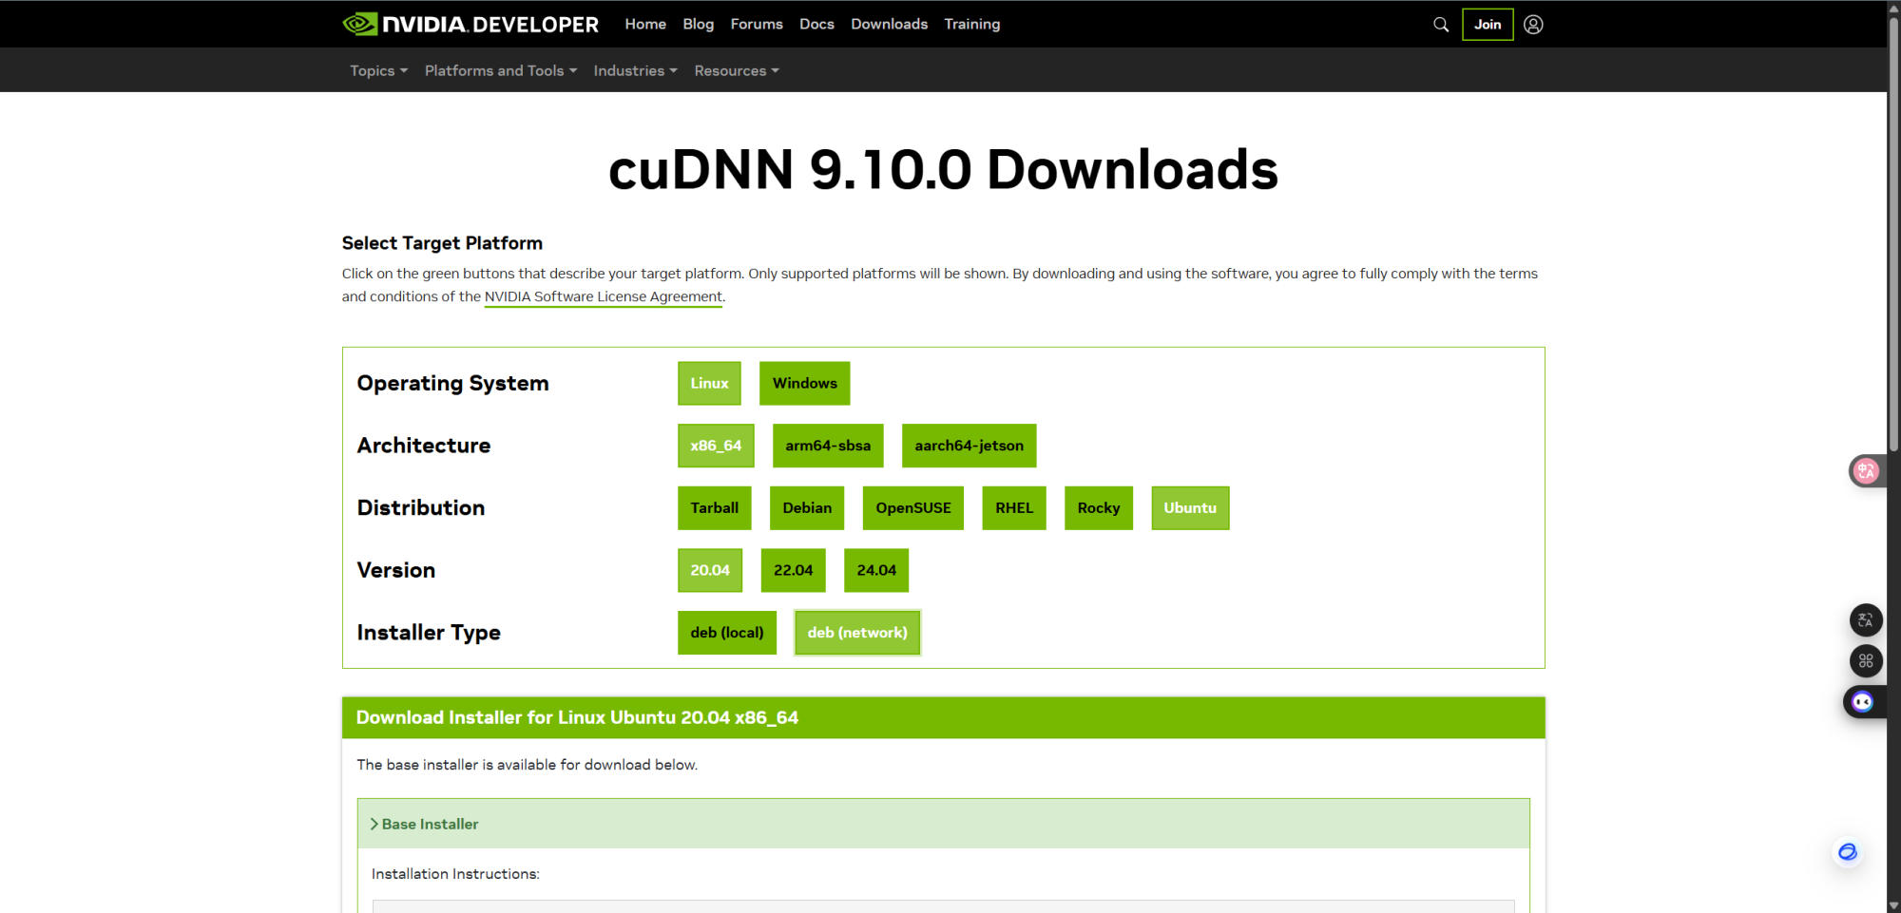Pick version 20.04
The height and width of the screenshot is (913, 1901).
coord(710,570)
